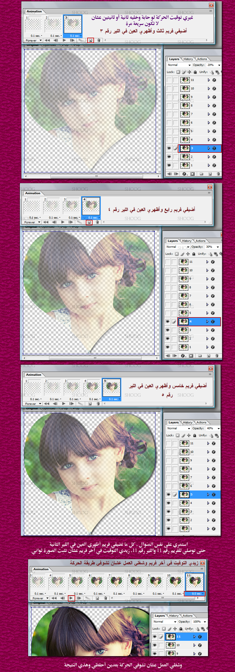Open the Opacity 100% dropdown arrow

click(205, 622)
